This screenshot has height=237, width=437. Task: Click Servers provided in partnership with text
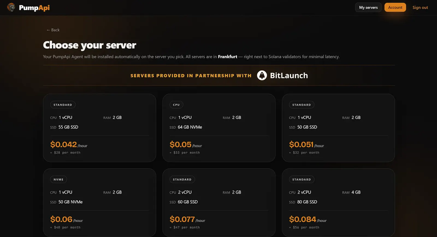coord(191,75)
